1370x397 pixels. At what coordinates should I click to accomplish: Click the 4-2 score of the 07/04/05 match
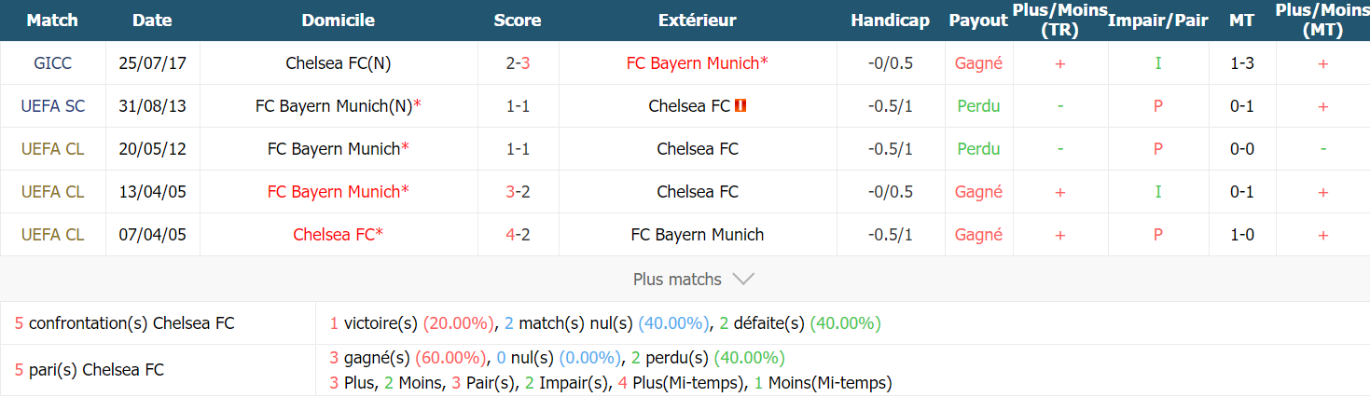(x=518, y=235)
